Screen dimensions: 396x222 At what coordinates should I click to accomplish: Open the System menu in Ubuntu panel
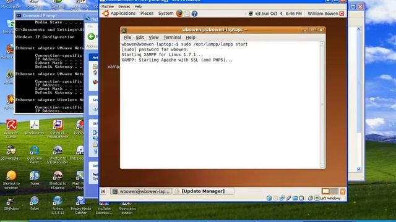click(x=166, y=14)
